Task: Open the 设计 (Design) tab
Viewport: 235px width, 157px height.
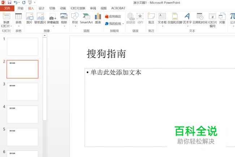Action: point(42,8)
